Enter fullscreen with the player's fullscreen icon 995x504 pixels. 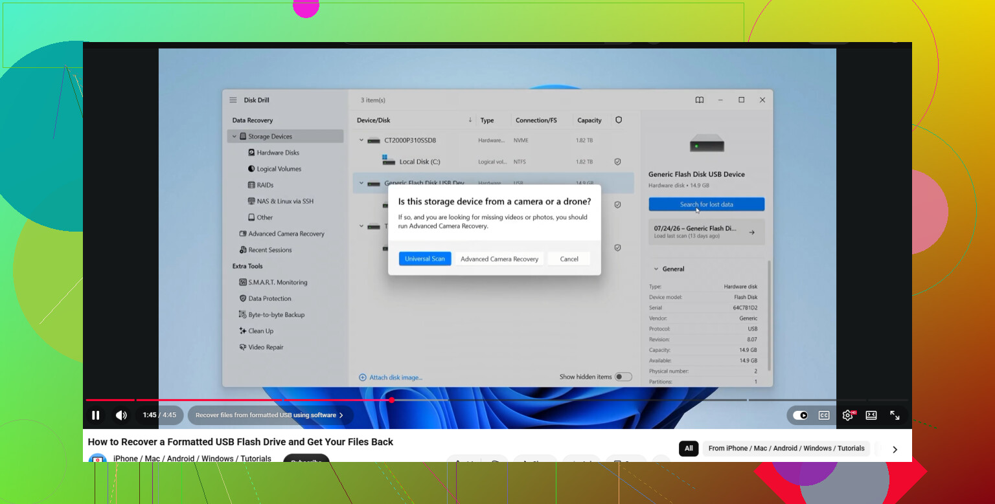[895, 415]
